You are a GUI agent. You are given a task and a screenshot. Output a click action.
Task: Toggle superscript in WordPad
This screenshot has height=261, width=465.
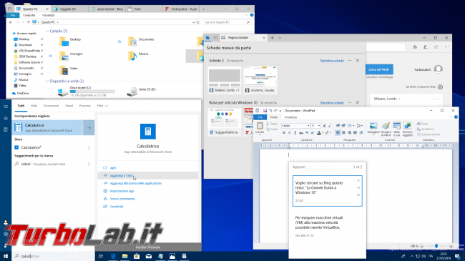pyautogui.click(x=313, y=132)
